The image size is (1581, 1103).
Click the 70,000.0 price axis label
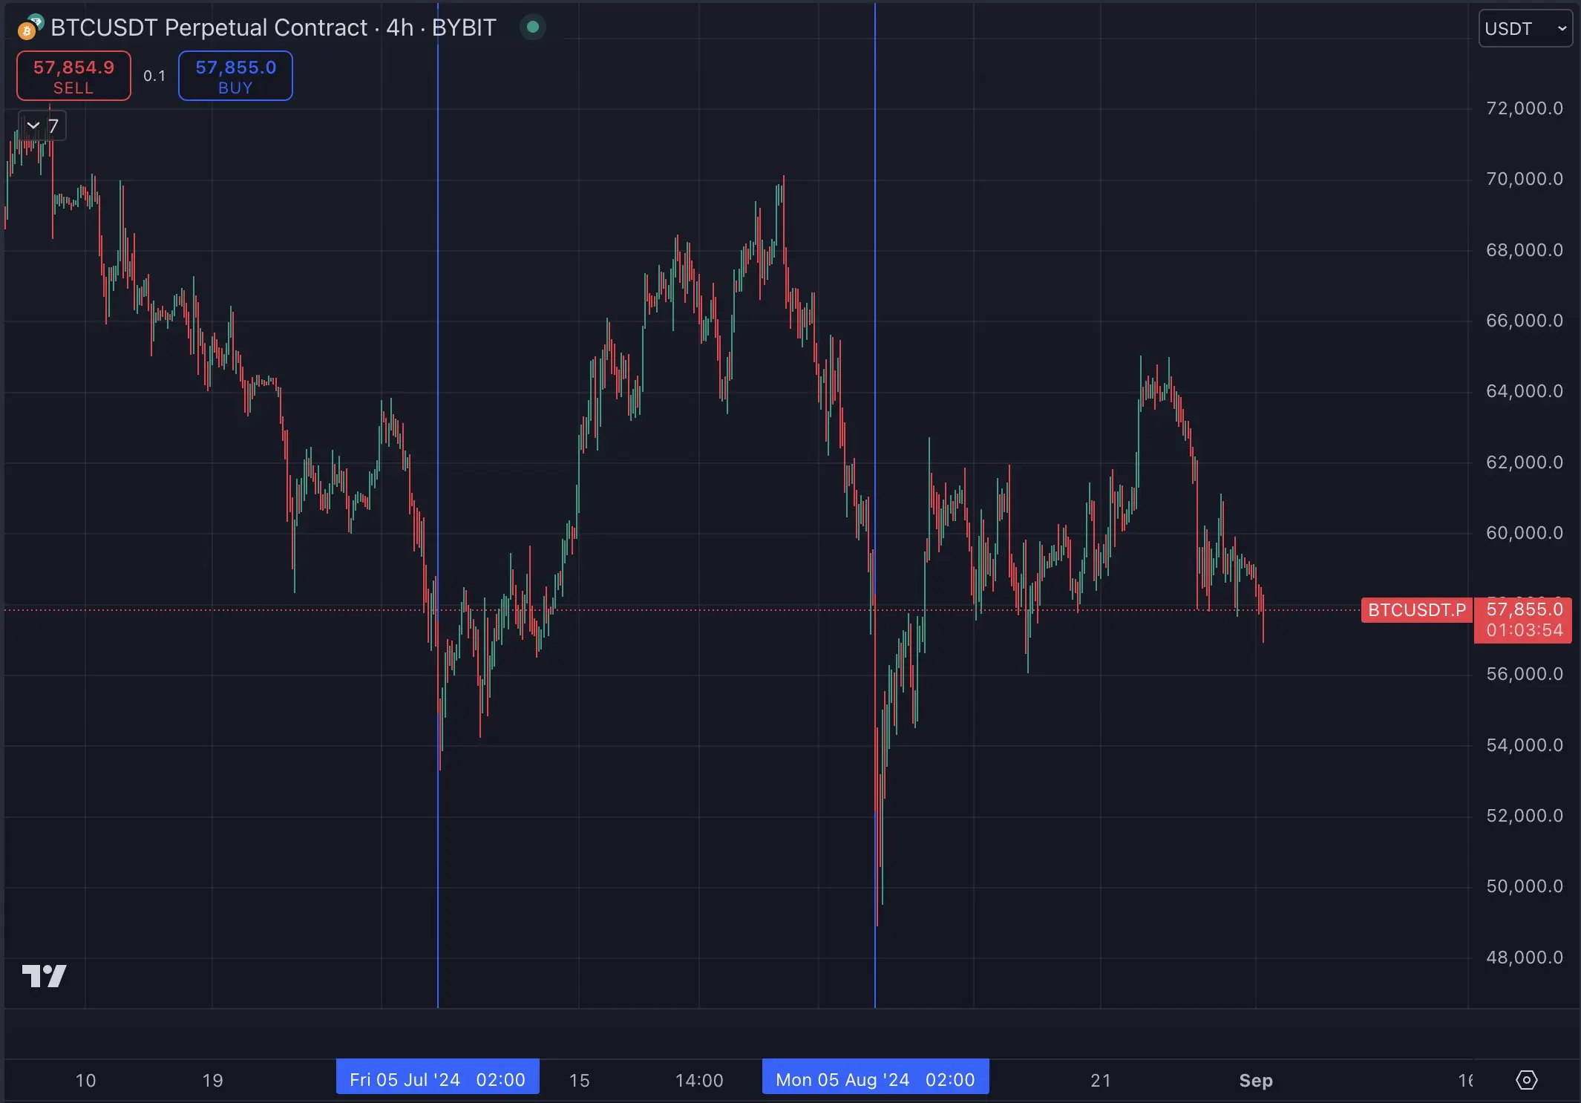(1524, 179)
